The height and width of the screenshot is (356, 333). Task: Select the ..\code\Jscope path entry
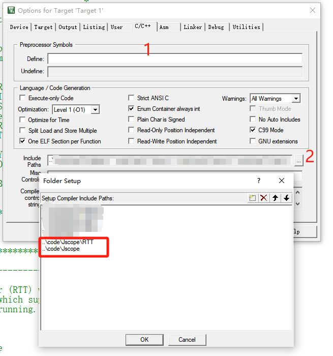pyautogui.click(x=61, y=249)
